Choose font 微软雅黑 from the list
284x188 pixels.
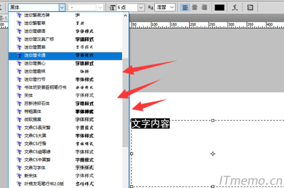[x=65, y=120]
